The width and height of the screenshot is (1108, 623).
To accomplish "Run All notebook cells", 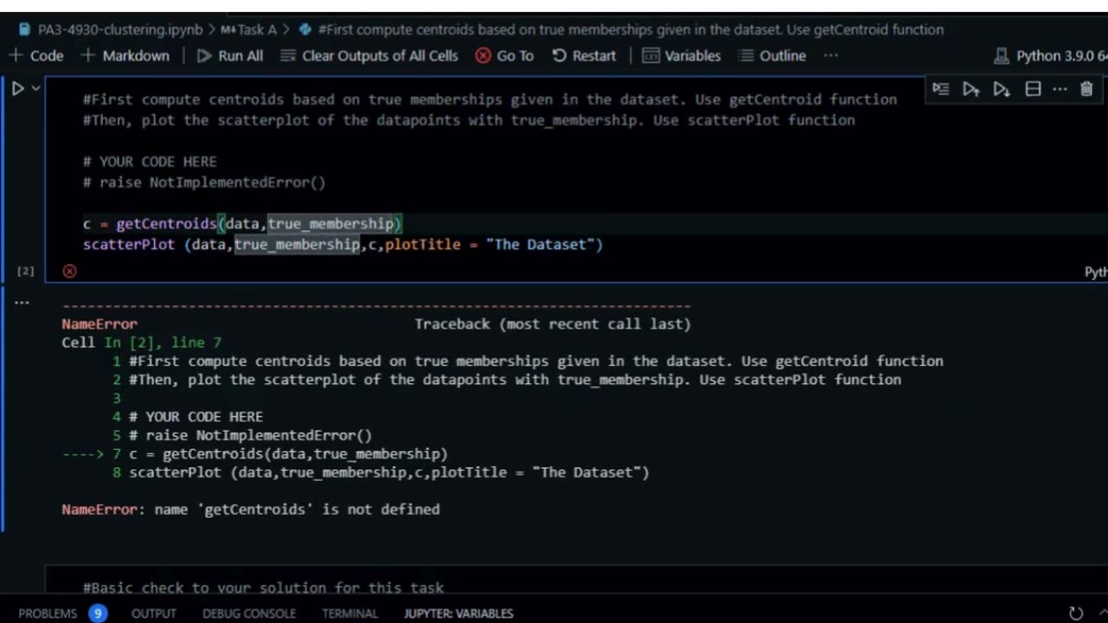I will point(229,55).
